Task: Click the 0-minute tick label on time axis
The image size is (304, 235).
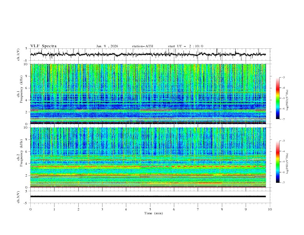Action: (x=30, y=209)
